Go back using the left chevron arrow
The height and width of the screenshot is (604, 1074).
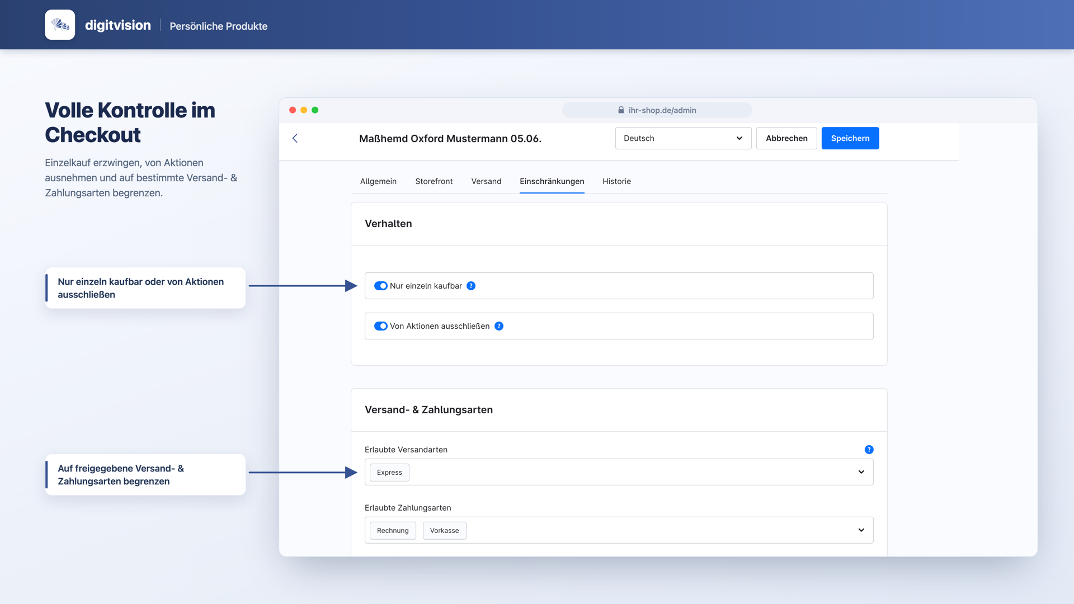pyautogui.click(x=295, y=138)
